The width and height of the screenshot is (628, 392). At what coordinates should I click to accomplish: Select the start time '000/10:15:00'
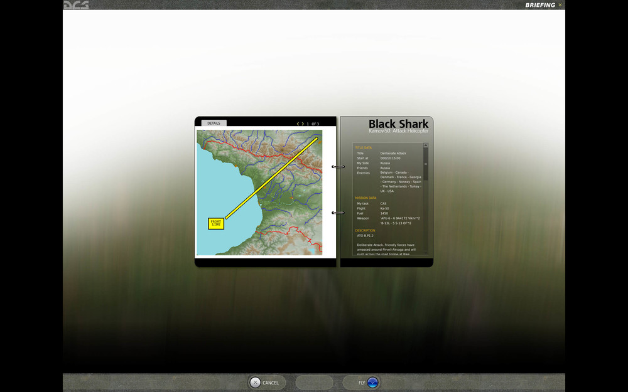390,159
